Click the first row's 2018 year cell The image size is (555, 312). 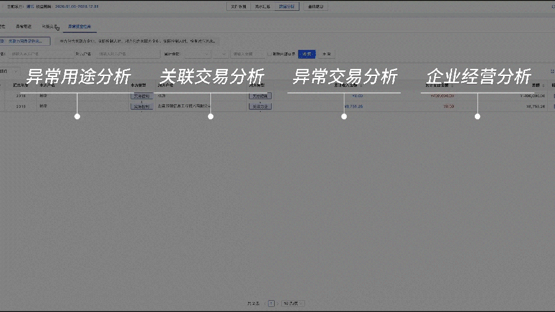coord(21,96)
